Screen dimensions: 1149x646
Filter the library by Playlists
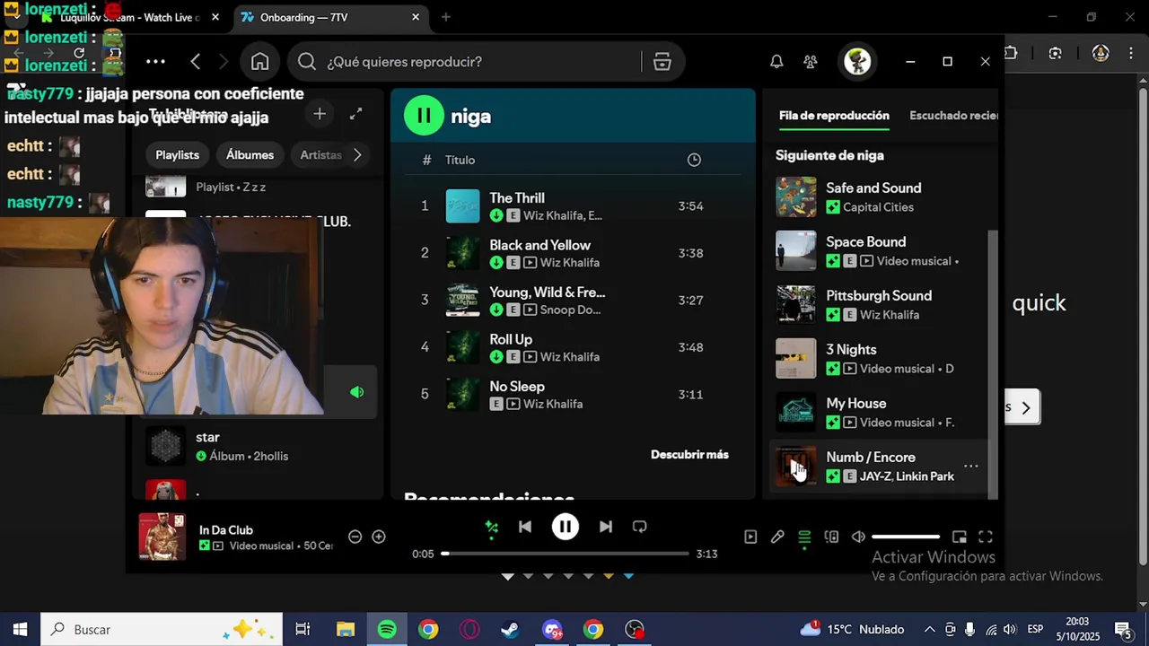point(177,155)
